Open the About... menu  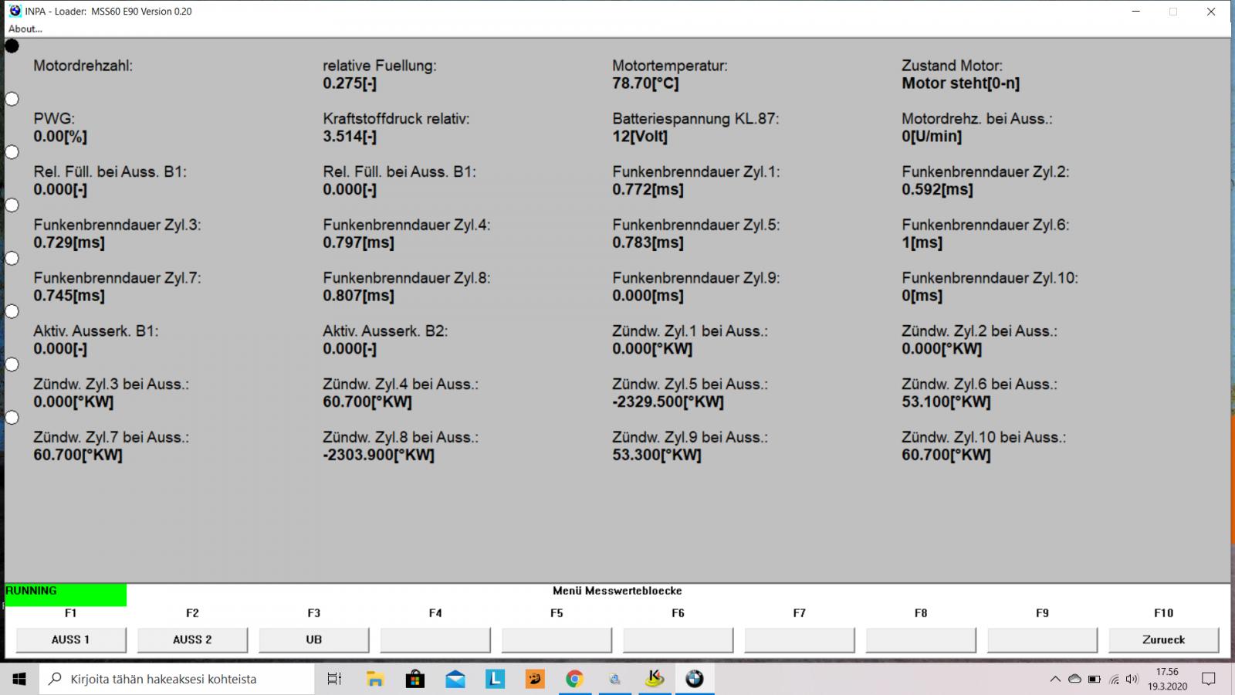(25, 29)
